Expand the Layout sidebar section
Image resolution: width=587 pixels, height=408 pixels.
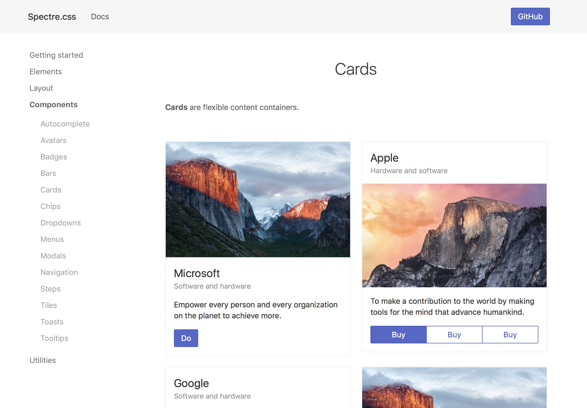click(41, 88)
